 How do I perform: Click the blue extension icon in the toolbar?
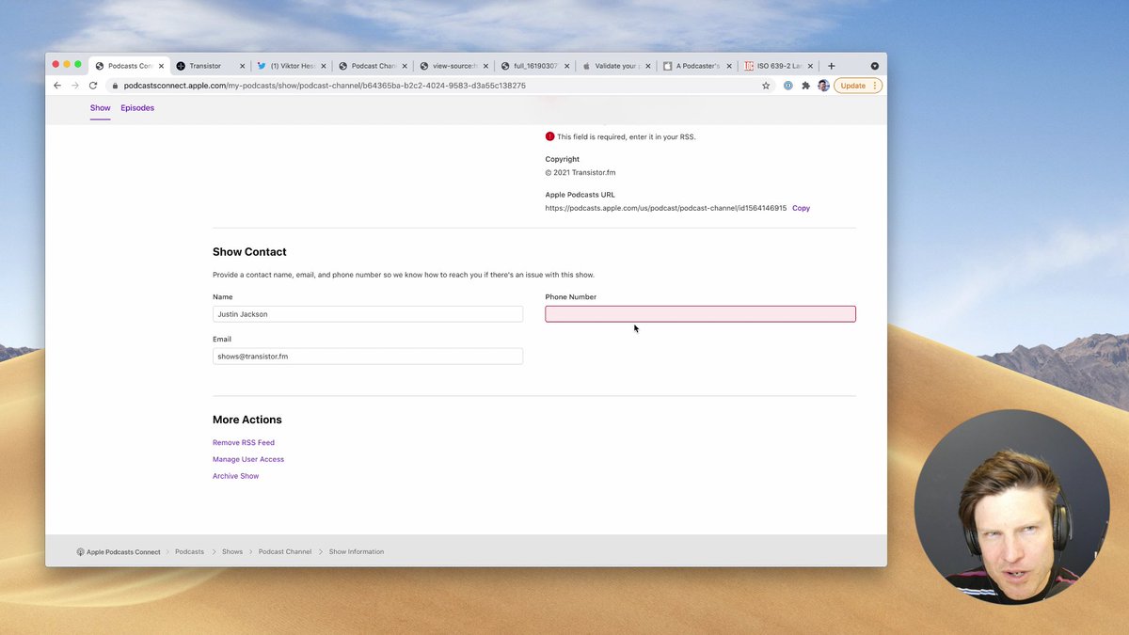788,86
